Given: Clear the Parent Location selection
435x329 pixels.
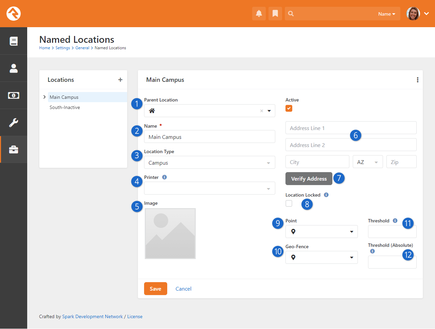Looking at the screenshot, I should click(x=262, y=111).
